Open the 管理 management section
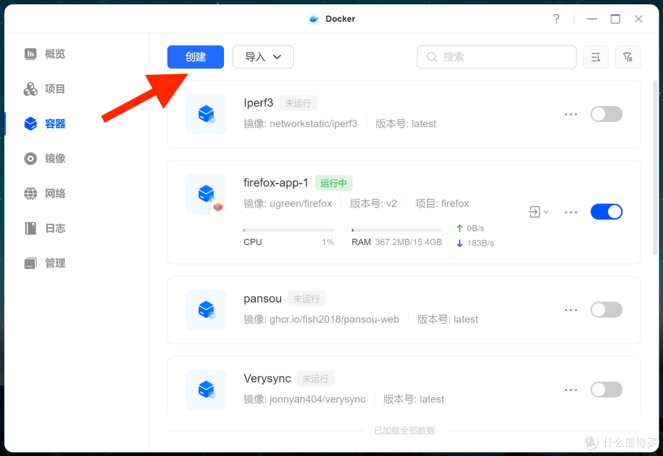The width and height of the screenshot is (663, 456). click(x=45, y=263)
